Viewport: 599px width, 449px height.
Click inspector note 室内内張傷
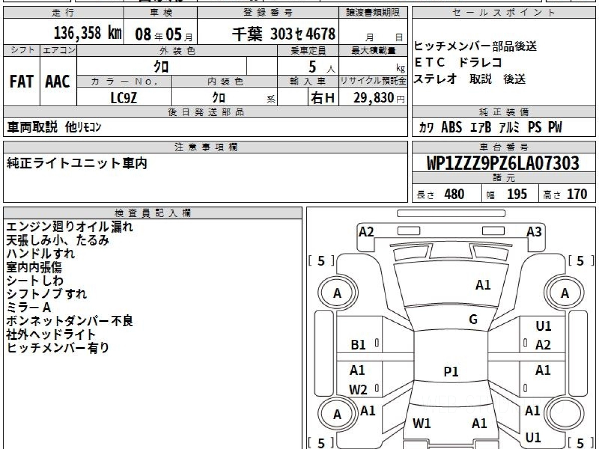click(x=34, y=267)
